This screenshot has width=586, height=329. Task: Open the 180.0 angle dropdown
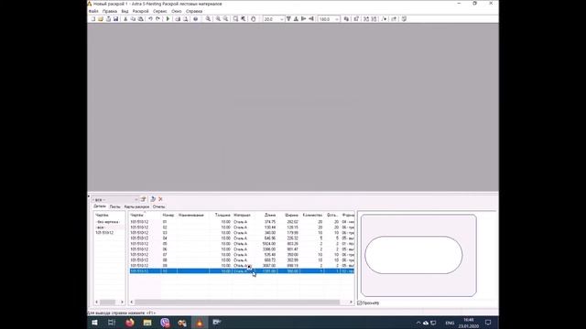coord(337,19)
